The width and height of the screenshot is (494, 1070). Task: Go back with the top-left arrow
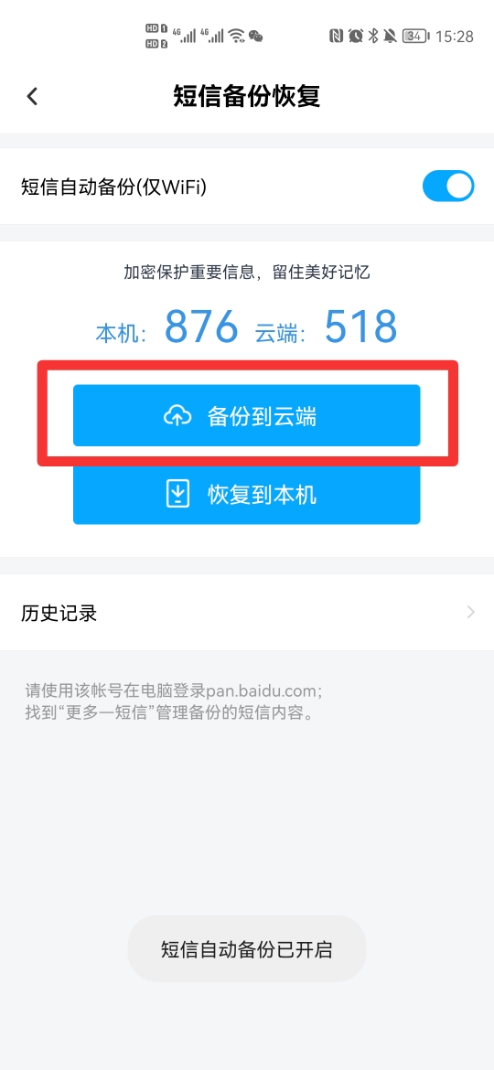coord(32,96)
